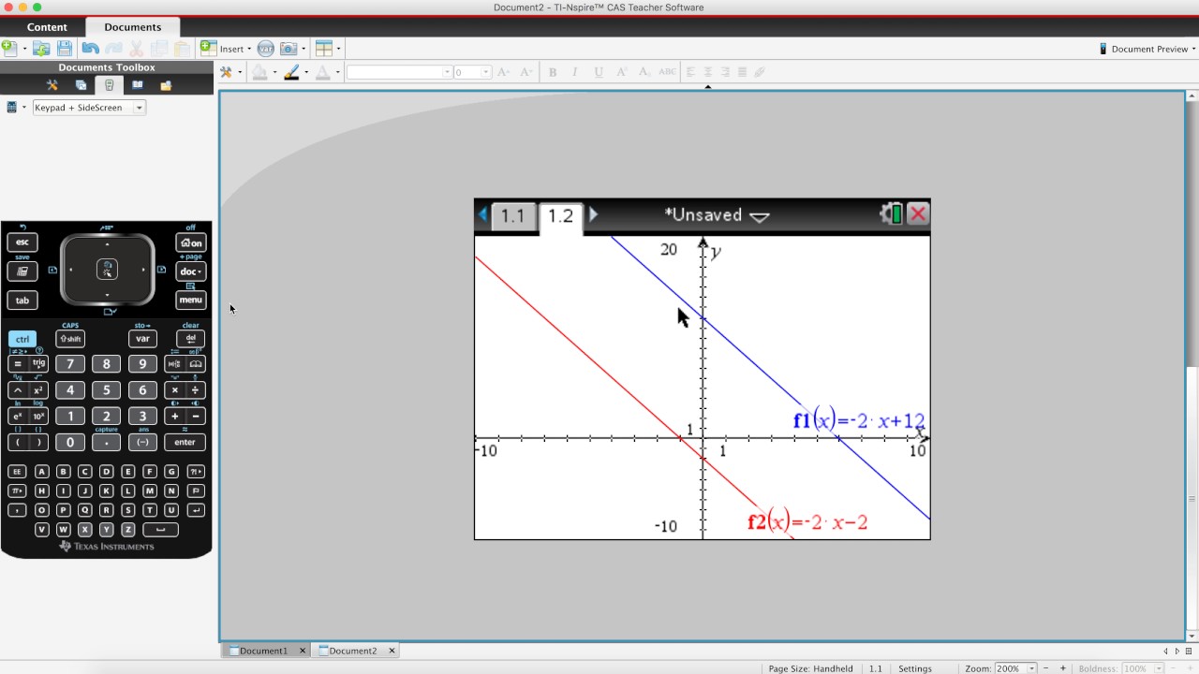Click the EE key on keypad
This screenshot has width=1199, height=674.
[17, 472]
